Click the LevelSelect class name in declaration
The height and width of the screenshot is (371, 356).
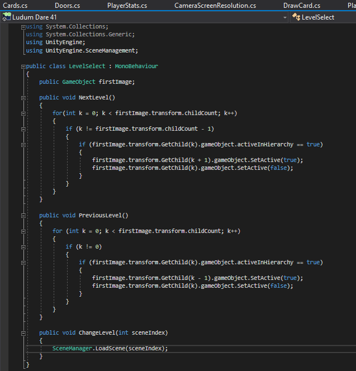[x=87, y=66]
